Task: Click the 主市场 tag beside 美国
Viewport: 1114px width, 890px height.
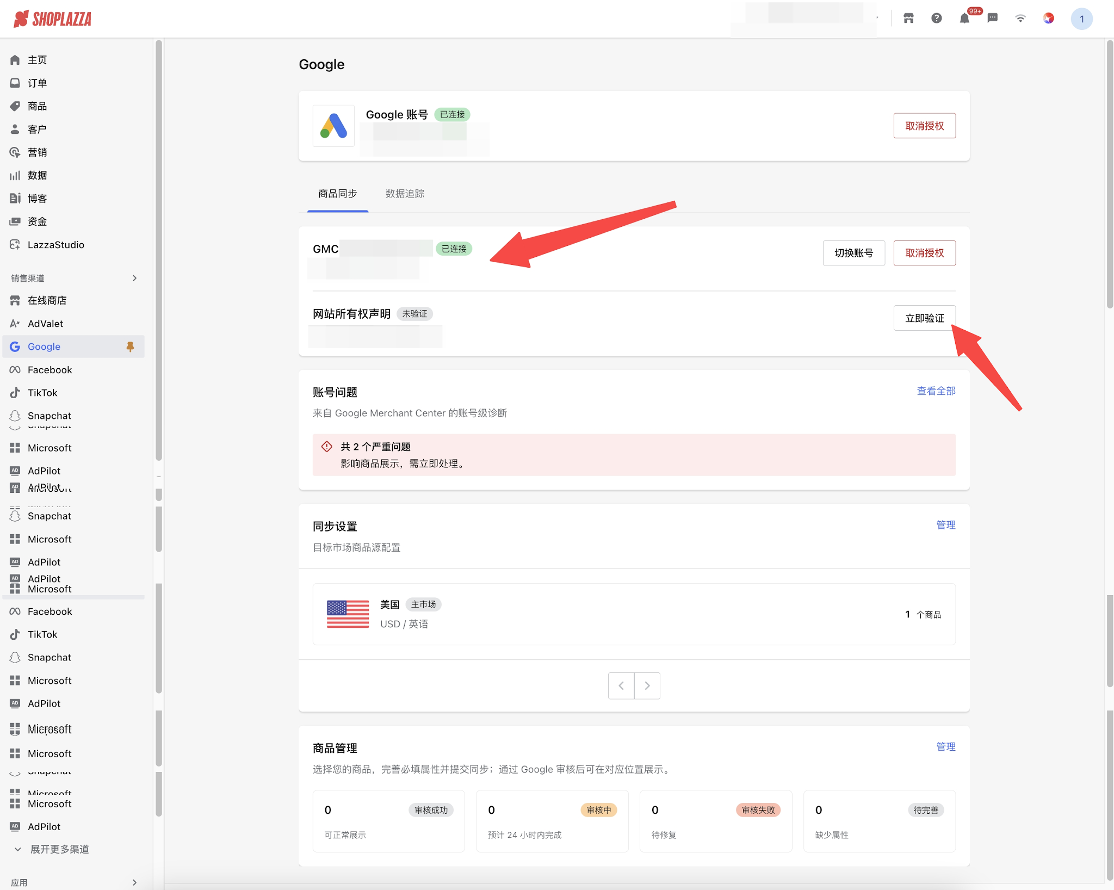Action: pyautogui.click(x=423, y=604)
